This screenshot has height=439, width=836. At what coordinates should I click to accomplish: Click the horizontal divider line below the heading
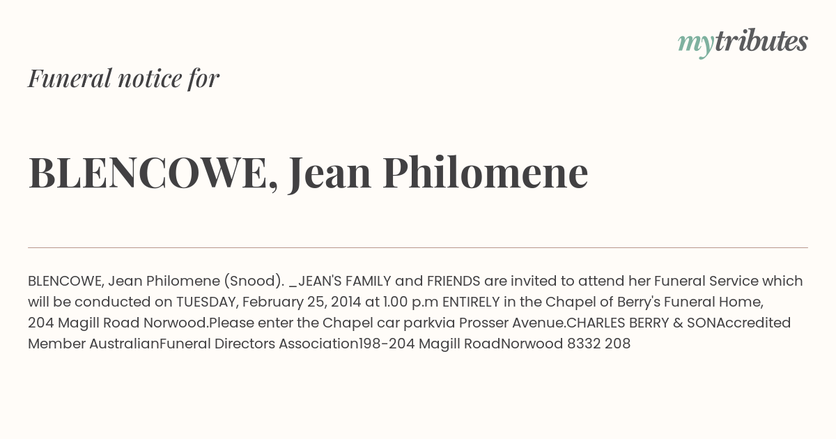click(418, 247)
